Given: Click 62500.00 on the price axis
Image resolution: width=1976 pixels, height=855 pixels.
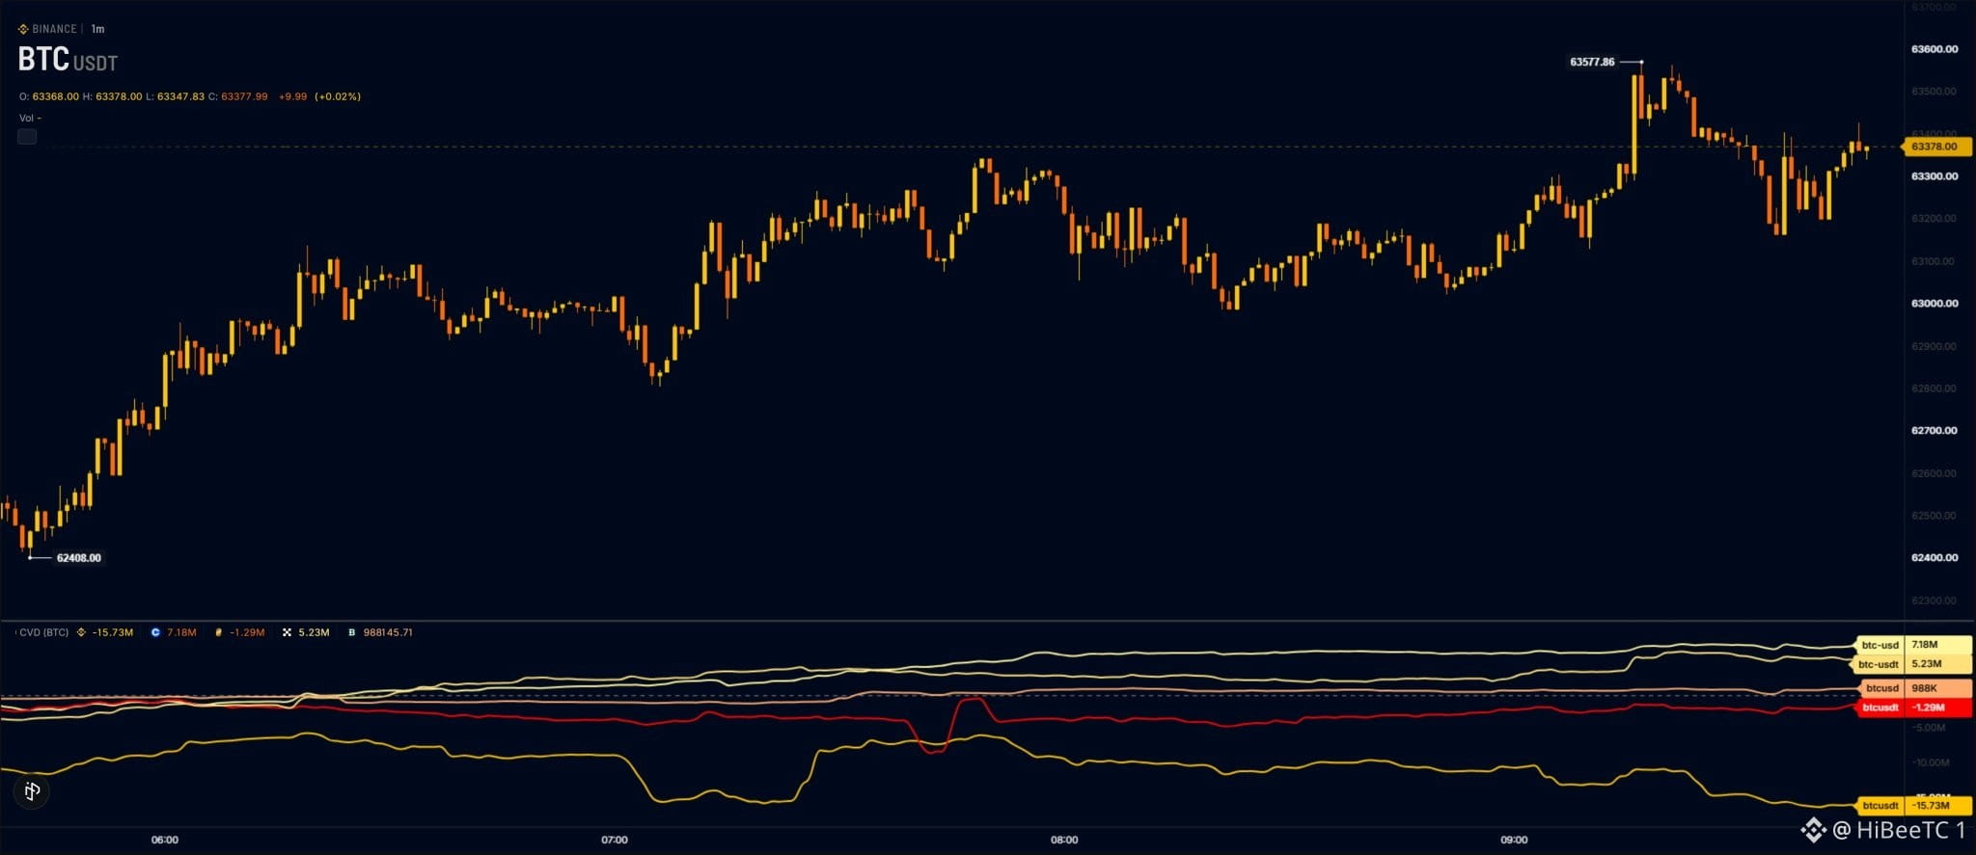Looking at the screenshot, I should point(1935,516).
